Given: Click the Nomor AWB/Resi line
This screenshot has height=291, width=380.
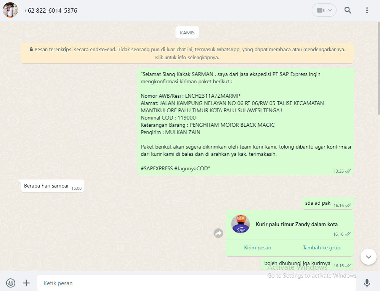Looking at the screenshot, I should 190,96.
